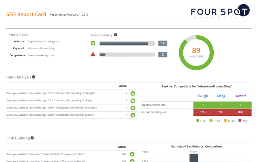This screenshot has height=162, width=258.
Task: Click the Google logo column header
Action: point(203,96)
